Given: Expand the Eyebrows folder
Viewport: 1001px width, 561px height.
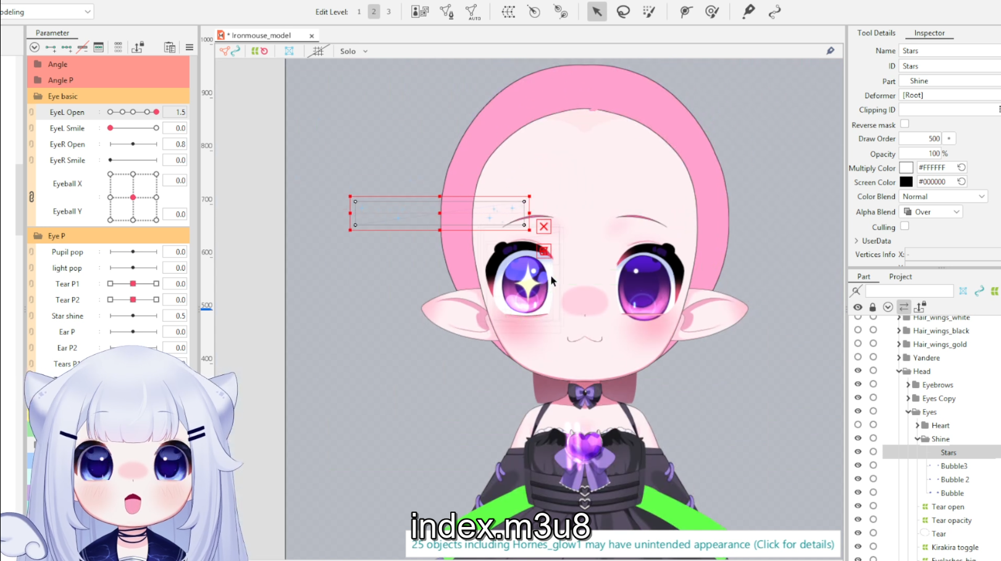Looking at the screenshot, I should click(x=908, y=385).
